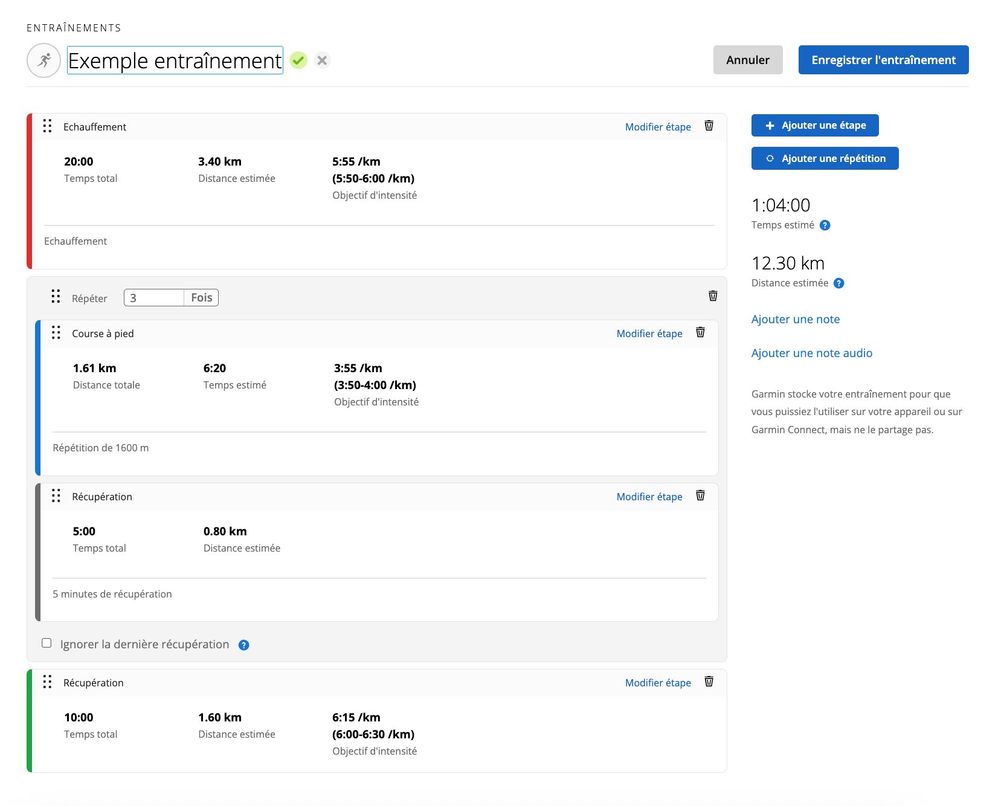Open help icon beside Distance estimée total

(x=839, y=283)
